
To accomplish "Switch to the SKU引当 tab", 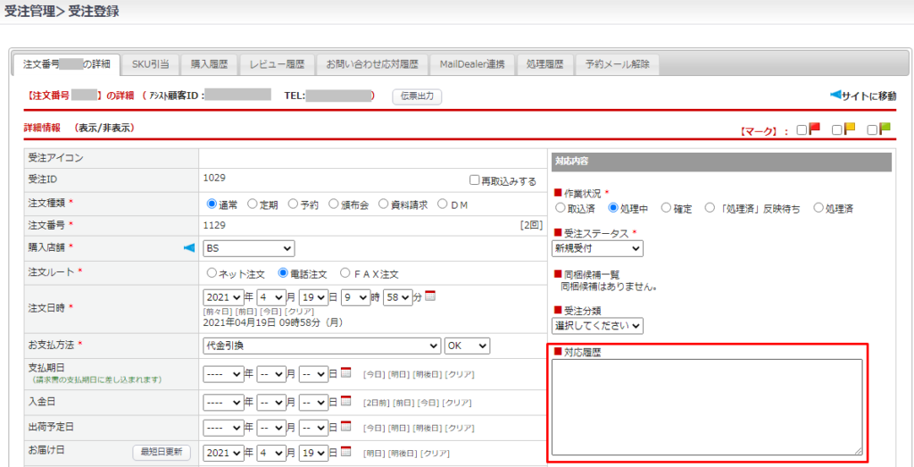I will [150, 64].
